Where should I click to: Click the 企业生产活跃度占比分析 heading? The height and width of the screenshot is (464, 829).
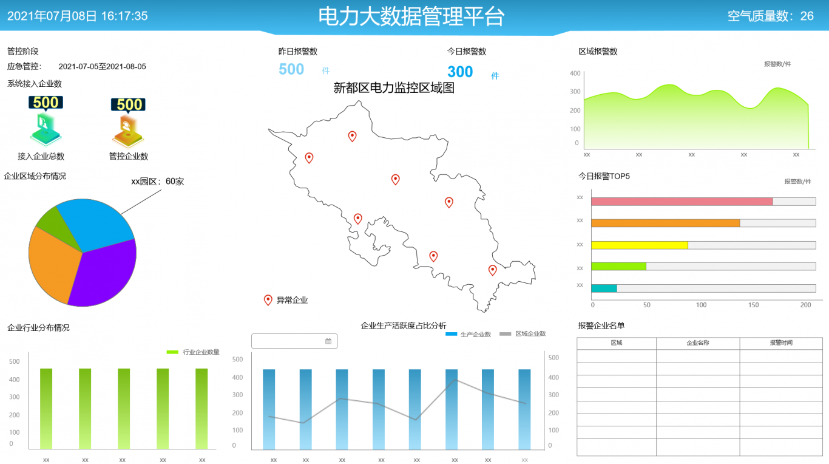404,326
